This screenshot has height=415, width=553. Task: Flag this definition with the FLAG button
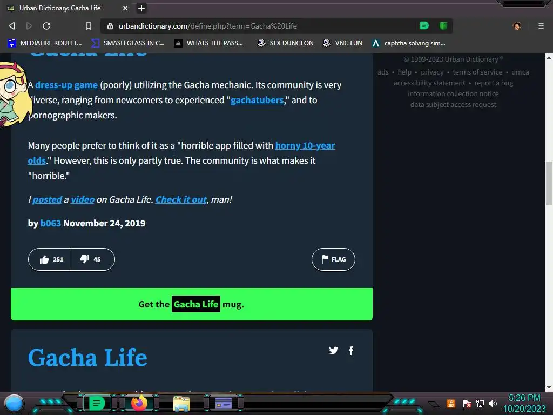coord(333,259)
